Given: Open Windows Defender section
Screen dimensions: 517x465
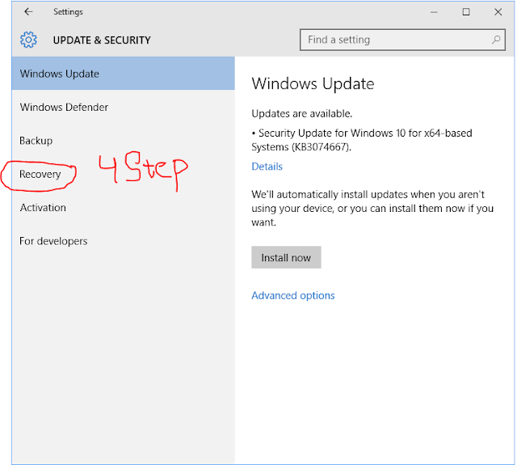Looking at the screenshot, I should click(123, 107).
